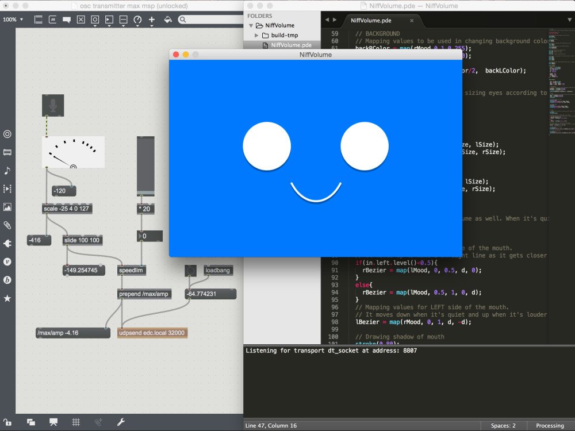Viewport: 575px width, 431px height.
Task: Open the arrow below the dial toolbar icon
Action: pyautogui.click(x=137, y=26)
